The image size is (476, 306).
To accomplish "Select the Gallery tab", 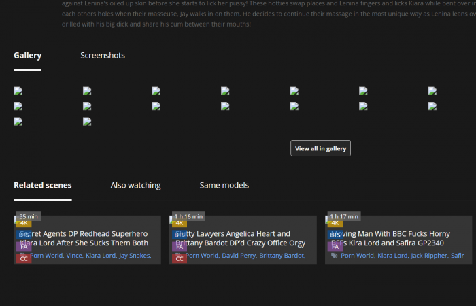I will (27, 56).
